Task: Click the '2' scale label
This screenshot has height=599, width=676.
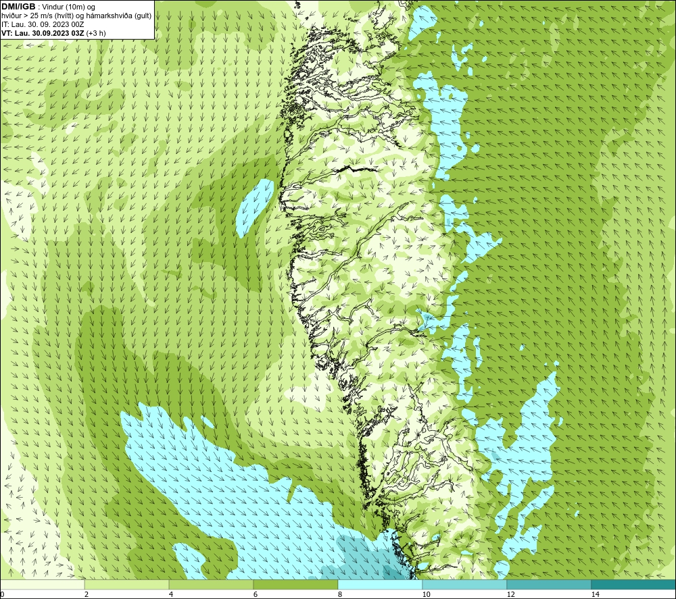Action: [87, 594]
